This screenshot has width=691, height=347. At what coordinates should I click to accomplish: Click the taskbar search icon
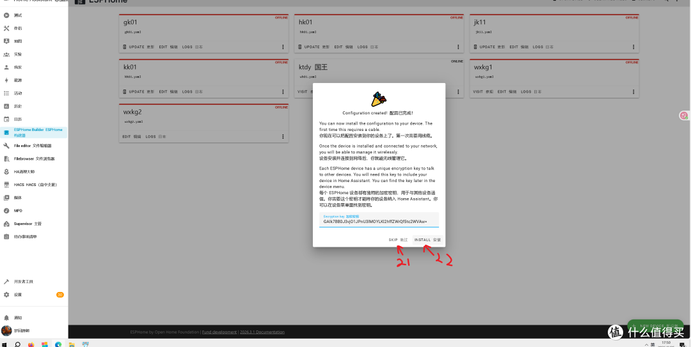(18, 344)
